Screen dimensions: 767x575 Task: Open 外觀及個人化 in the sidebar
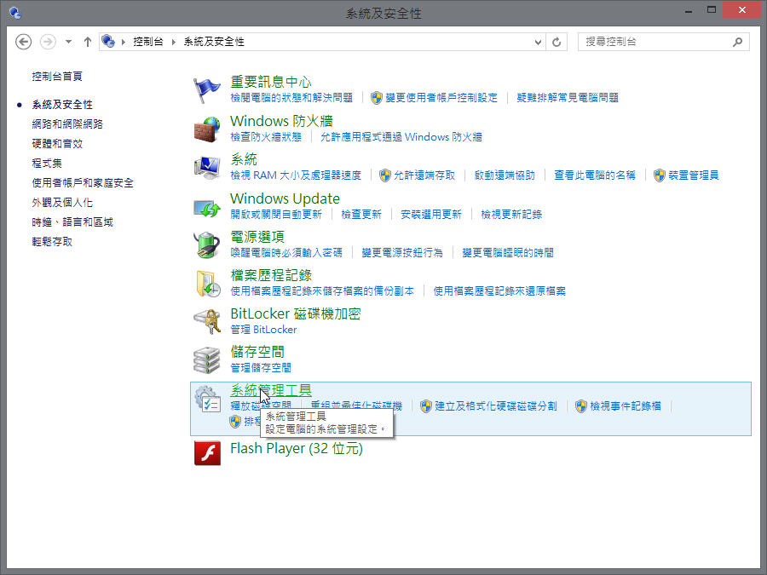click(x=62, y=203)
